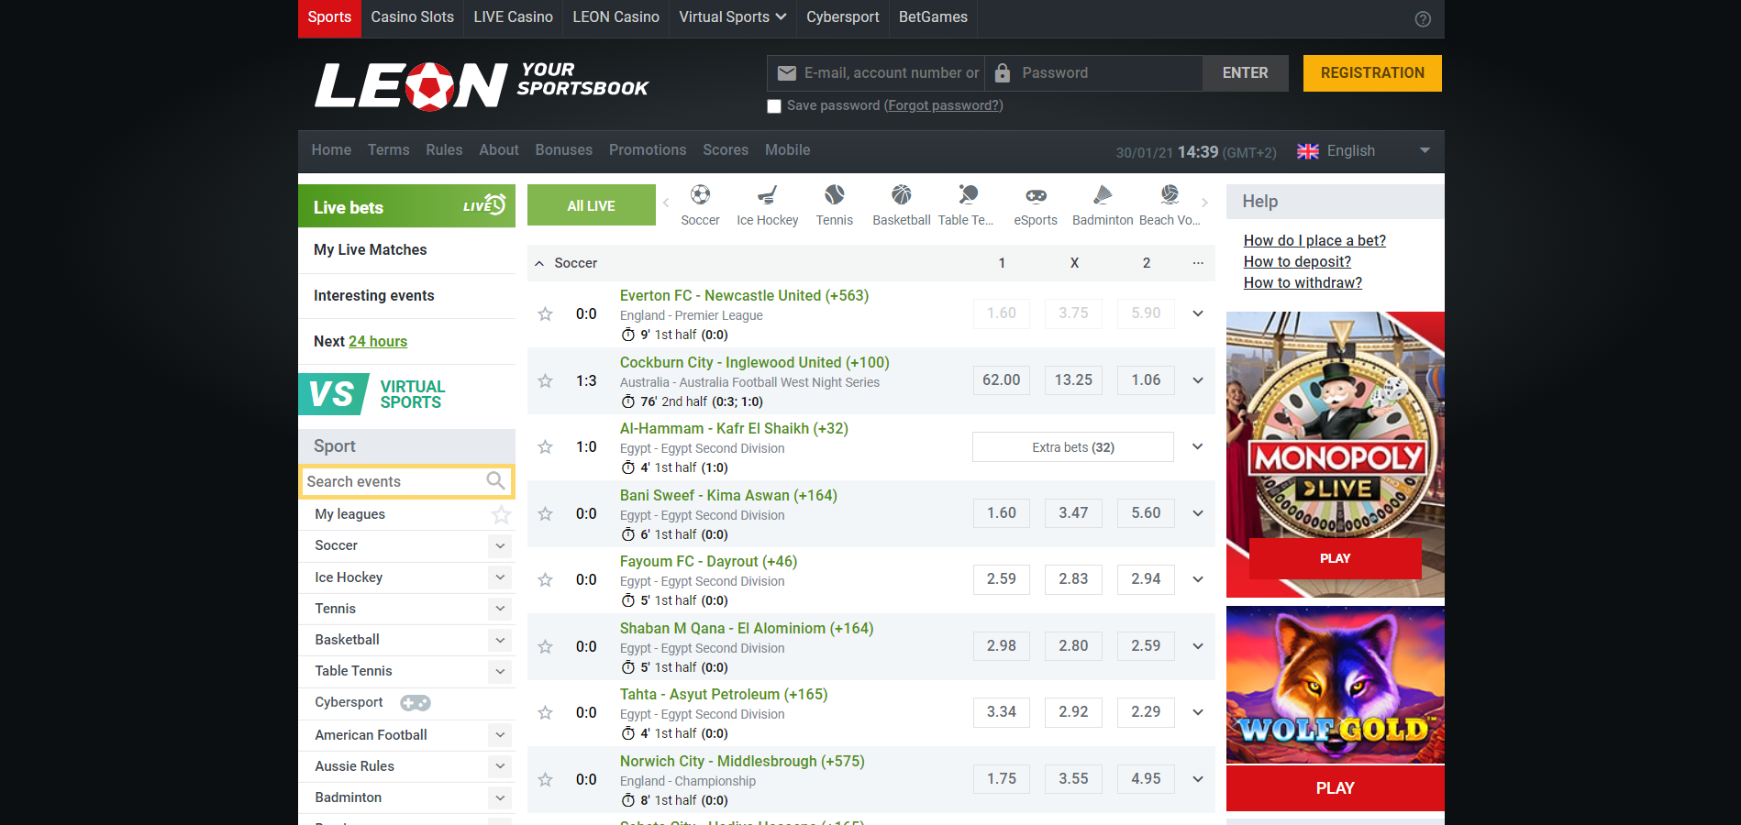Open the eSports gamepad icon

point(1036,195)
